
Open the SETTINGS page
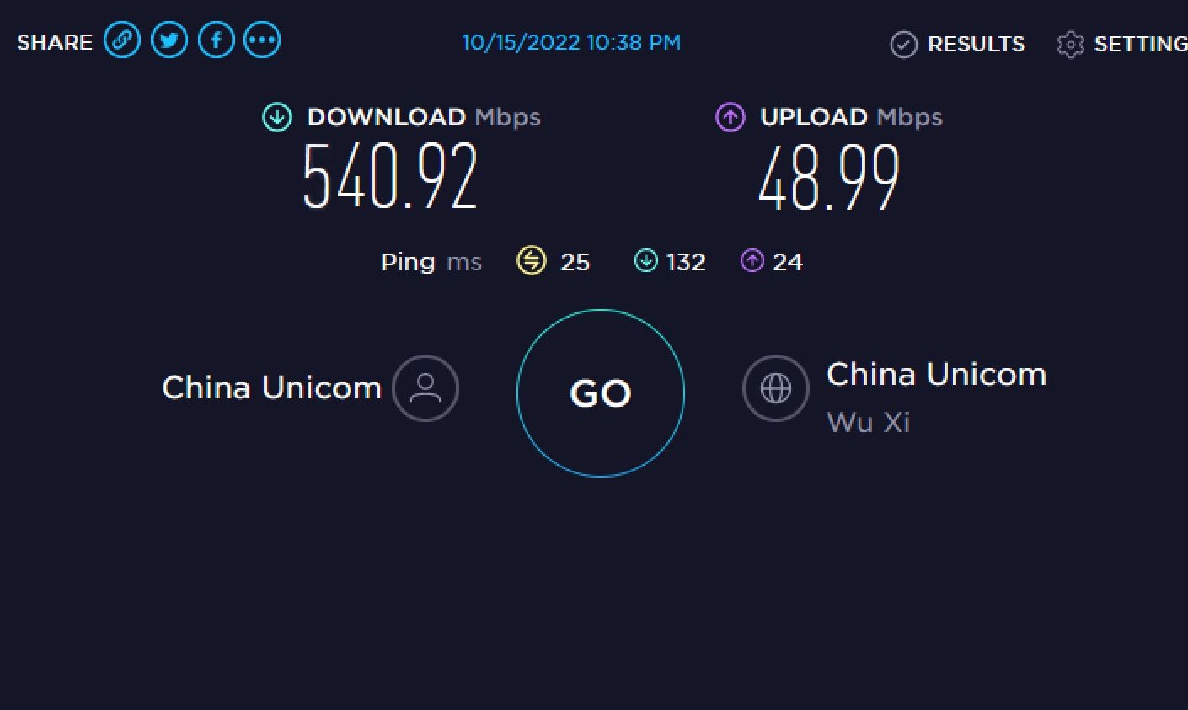pyautogui.click(x=1141, y=44)
